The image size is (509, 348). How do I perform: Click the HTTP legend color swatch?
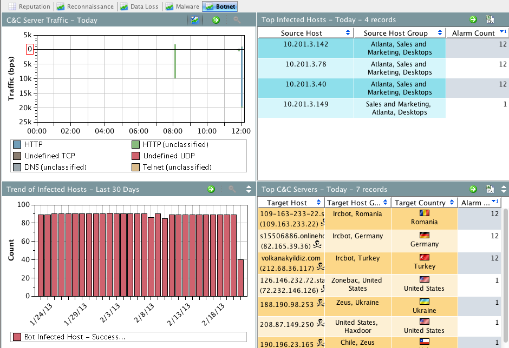point(16,145)
